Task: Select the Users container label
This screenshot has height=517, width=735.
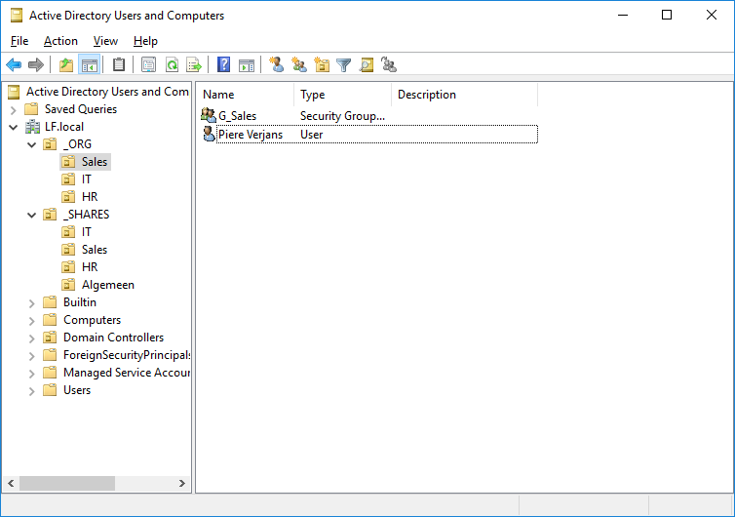Action: pyautogui.click(x=77, y=390)
